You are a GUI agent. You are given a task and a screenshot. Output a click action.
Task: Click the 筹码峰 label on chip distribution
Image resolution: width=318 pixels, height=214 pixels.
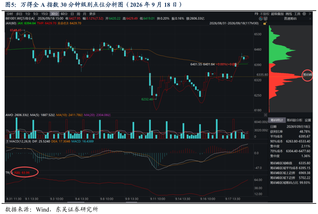coord(308,75)
